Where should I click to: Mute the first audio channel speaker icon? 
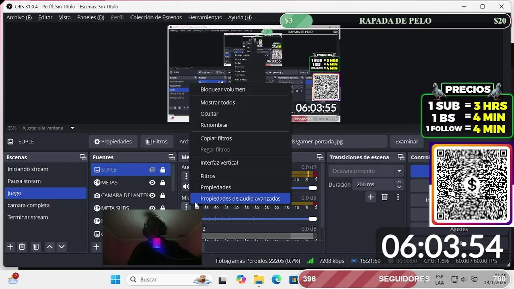(186, 187)
